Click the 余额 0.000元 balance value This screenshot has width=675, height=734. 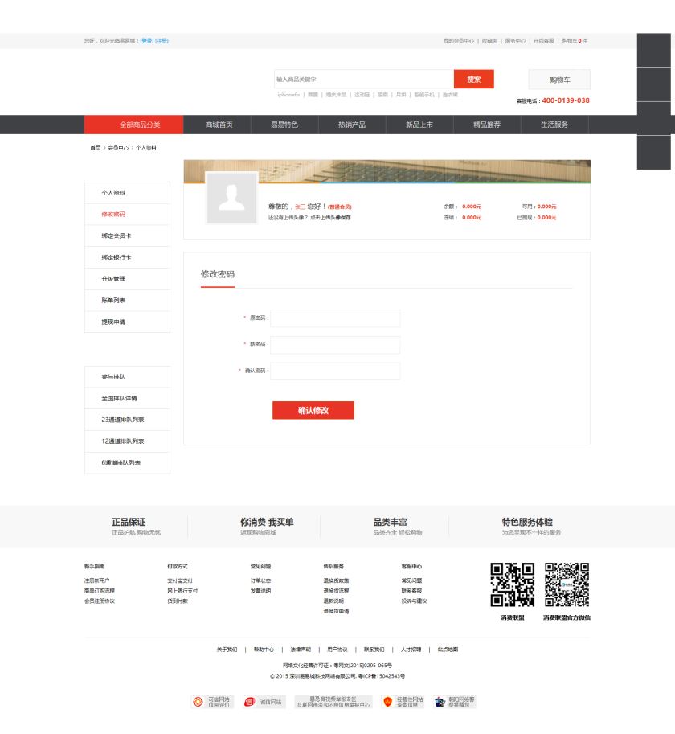coord(472,207)
